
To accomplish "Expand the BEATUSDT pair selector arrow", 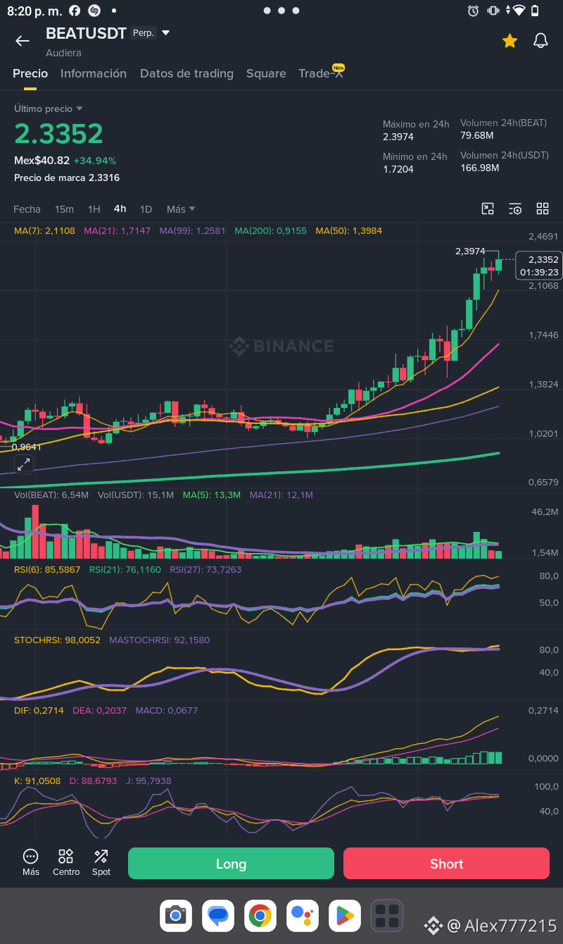I will point(166,33).
